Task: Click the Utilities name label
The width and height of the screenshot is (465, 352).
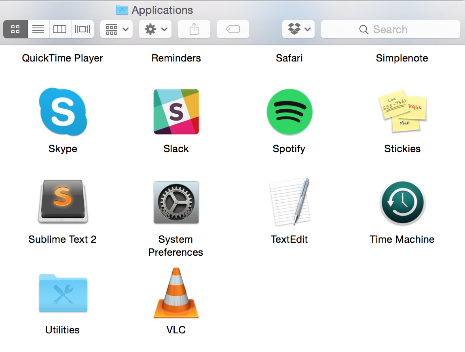Action: tap(63, 330)
